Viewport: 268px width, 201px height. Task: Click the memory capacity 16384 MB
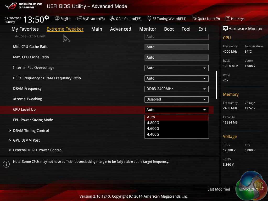(x=230, y=122)
